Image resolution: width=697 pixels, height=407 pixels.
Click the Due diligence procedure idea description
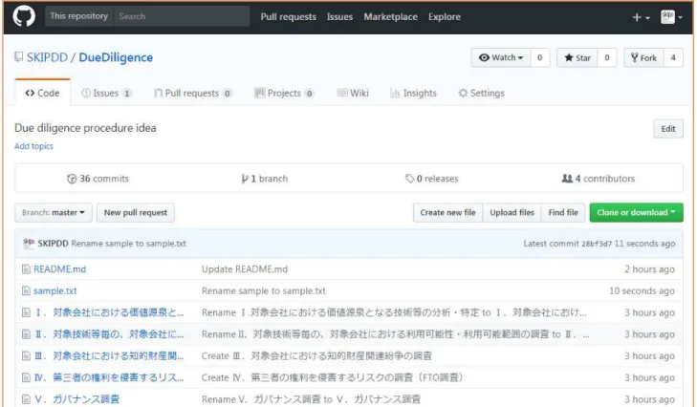85,128
